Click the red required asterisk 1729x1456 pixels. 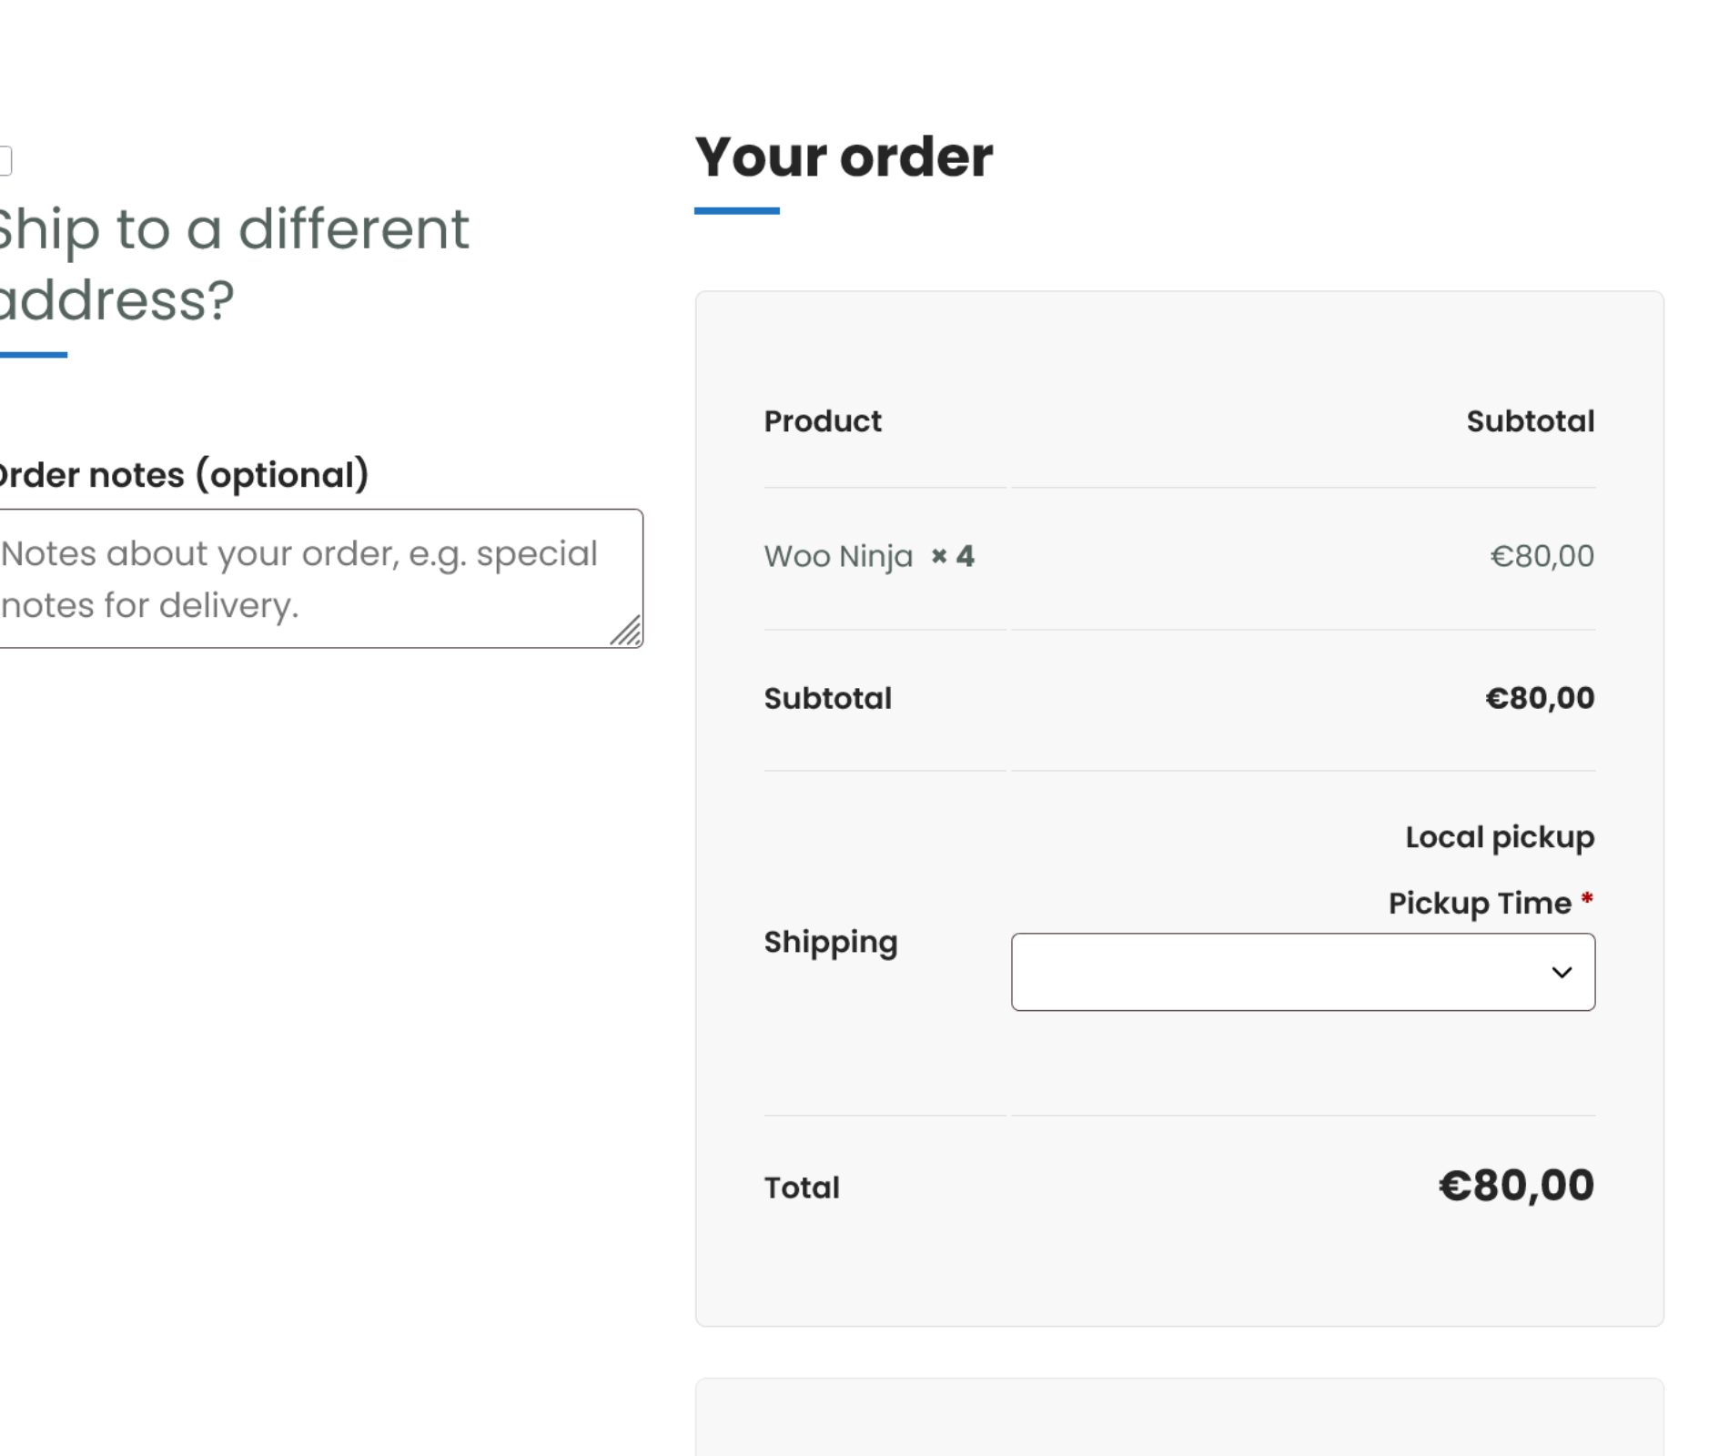pyautogui.click(x=1587, y=900)
